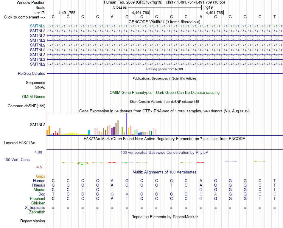Click the 5 bases scale bar
Image resolution: width=283 pixels, height=228 pixels.
(165, 7)
